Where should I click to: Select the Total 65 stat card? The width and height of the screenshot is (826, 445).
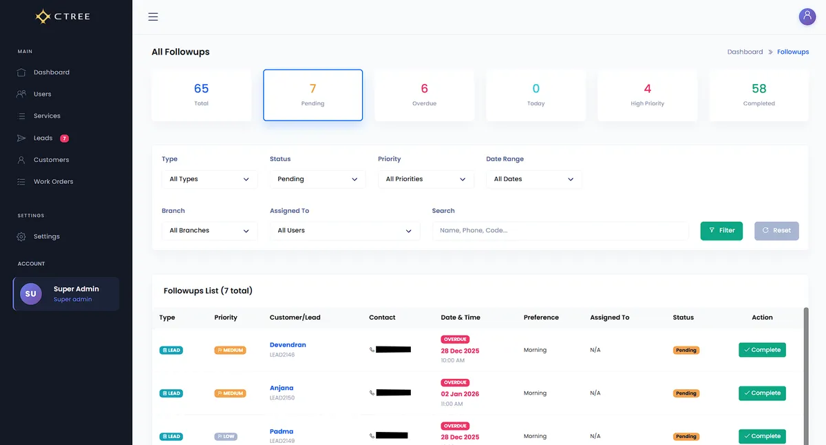(202, 95)
